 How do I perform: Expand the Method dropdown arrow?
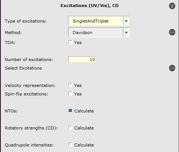pyautogui.click(x=126, y=33)
